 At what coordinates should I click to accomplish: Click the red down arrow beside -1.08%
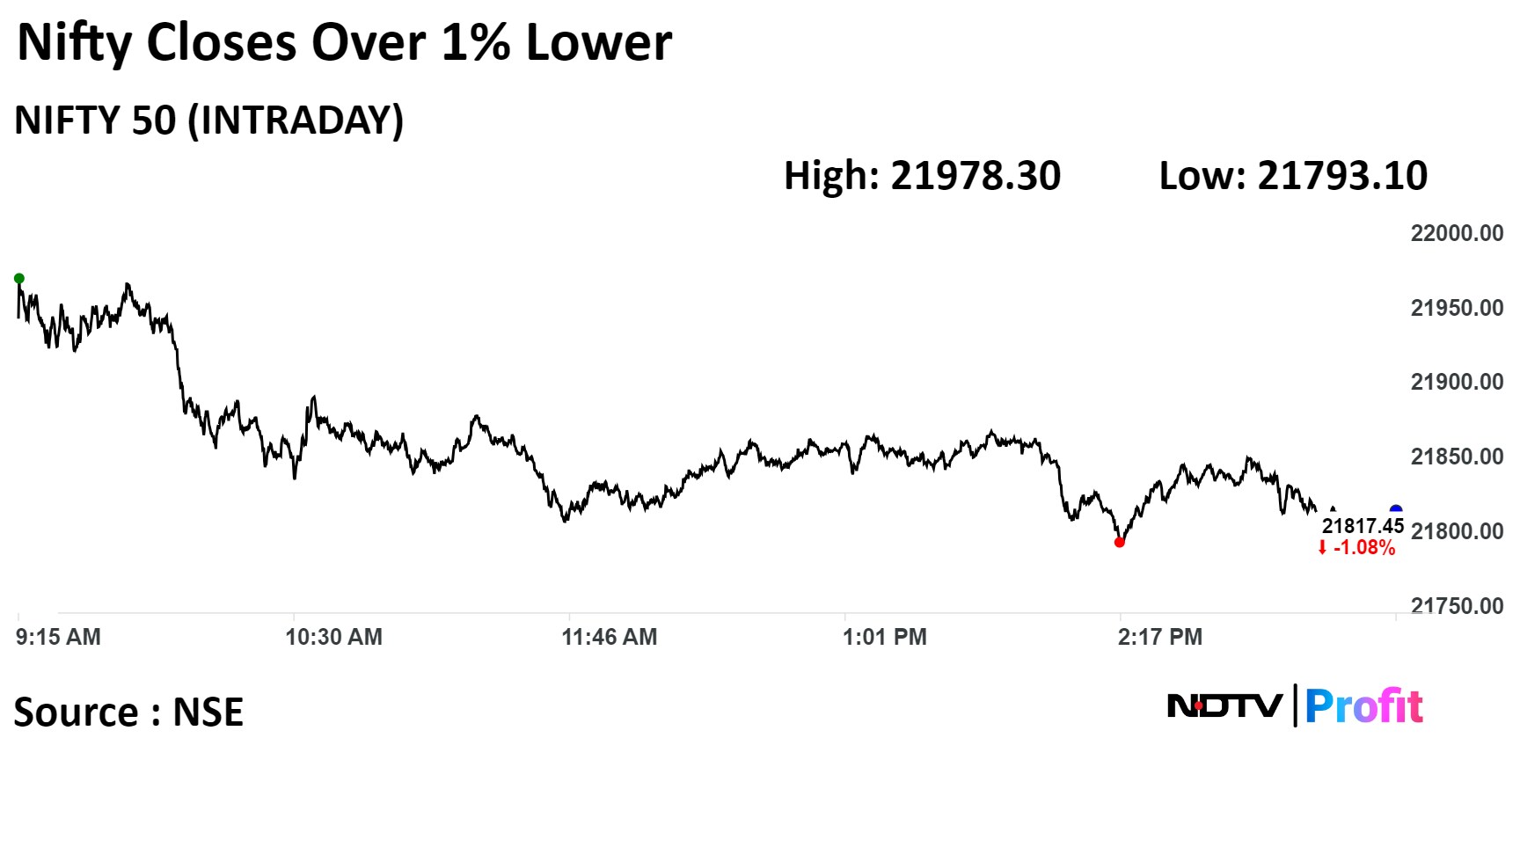(x=1322, y=549)
